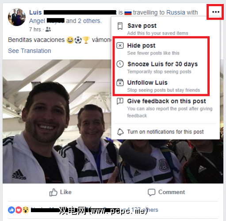Click the Snooze clock icon
This screenshot has height=221, width=226.
tap(120, 64)
